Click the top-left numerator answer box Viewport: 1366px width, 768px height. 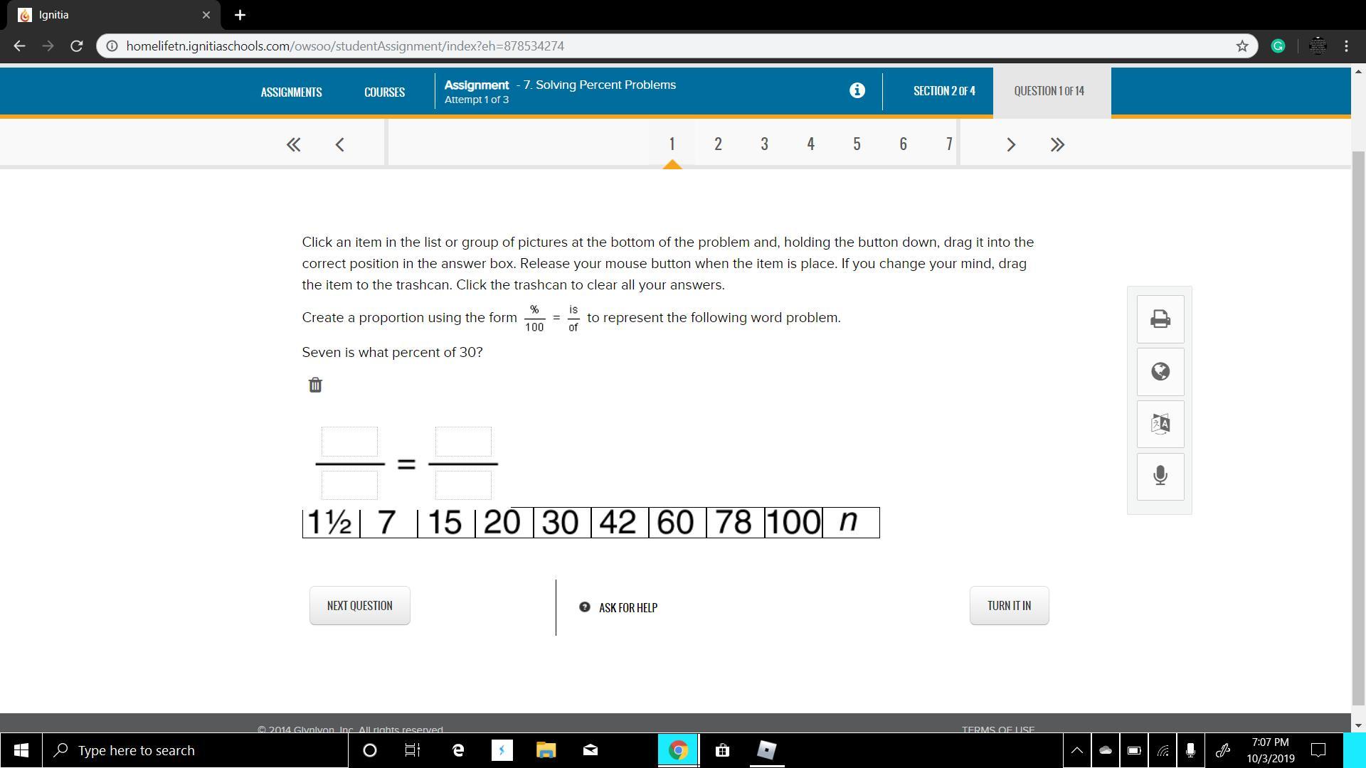[x=349, y=442]
